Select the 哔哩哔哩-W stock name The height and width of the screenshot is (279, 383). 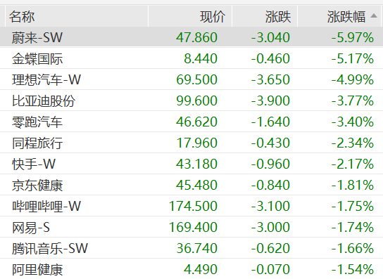point(46,206)
